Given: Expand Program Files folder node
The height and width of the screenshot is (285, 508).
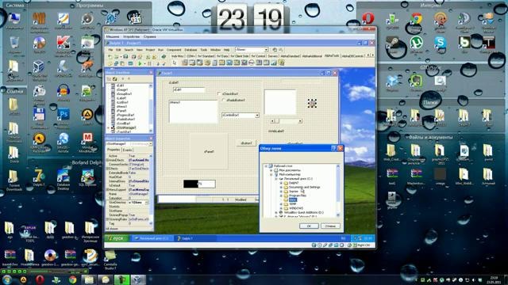Looking at the screenshot, I should click(281, 196).
